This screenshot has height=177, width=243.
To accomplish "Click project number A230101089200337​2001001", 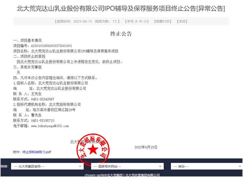I will 52,46.
